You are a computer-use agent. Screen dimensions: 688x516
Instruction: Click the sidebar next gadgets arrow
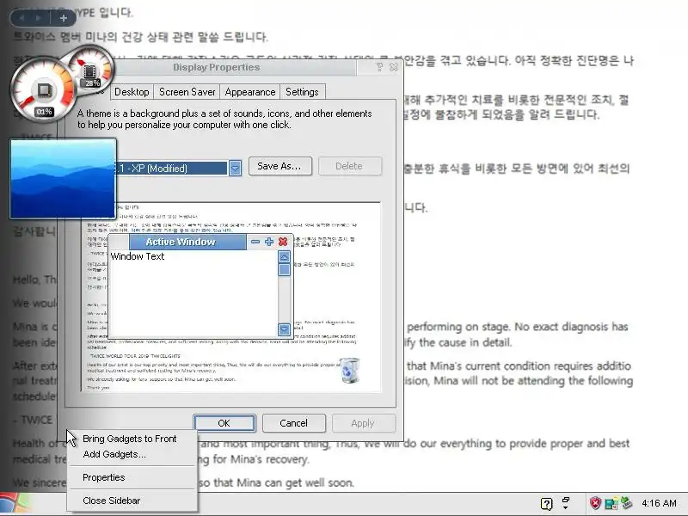(39, 18)
